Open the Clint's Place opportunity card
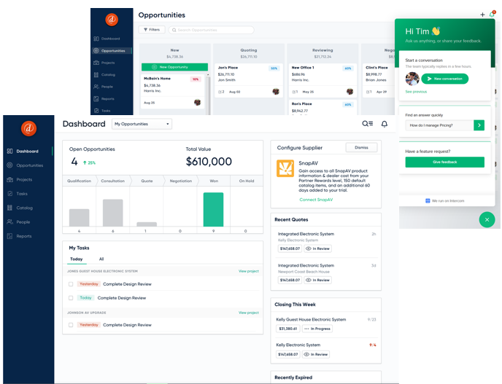The width and height of the screenshot is (502, 384). pyautogui.click(x=380, y=81)
